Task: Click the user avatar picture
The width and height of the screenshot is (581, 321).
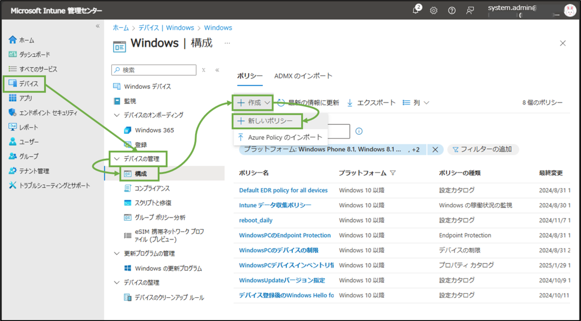Action: coord(569,10)
